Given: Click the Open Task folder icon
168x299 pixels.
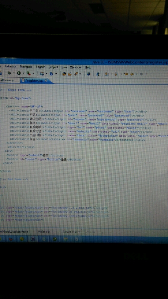Looking at the screenshot, I should (70, 74).
